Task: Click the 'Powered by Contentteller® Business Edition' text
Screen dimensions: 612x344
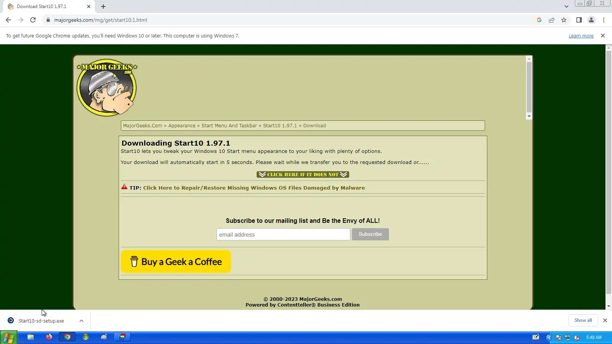Action: point(303,305)
